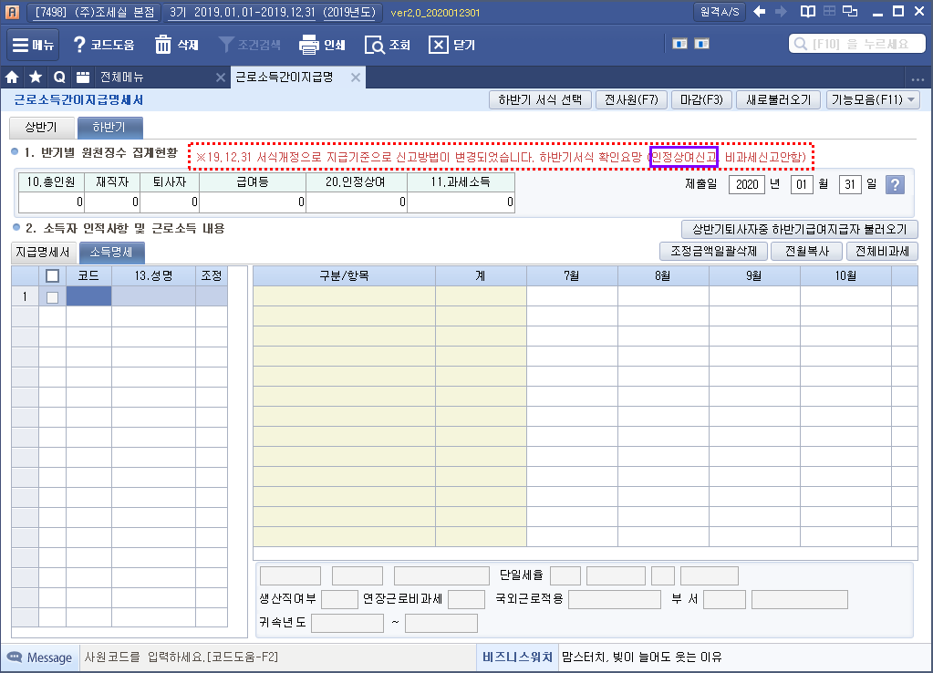
Task: Select the 지급명세서 tab
Action: tap(43, 253)
